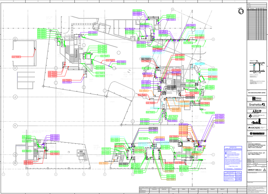Click grid bubble 1 at bottom left

[3, 174]
